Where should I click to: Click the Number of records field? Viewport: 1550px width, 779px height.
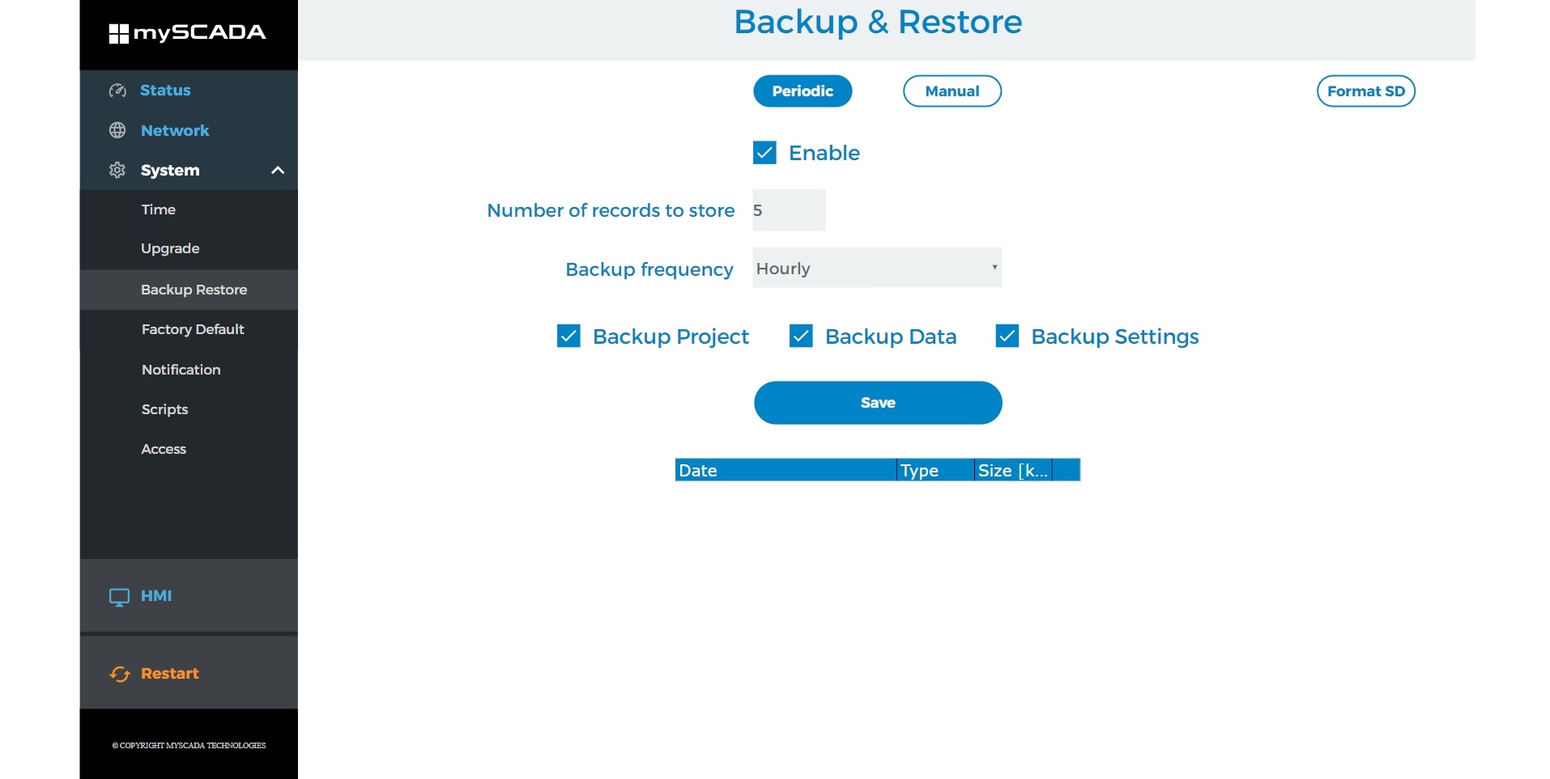point(789,210)
